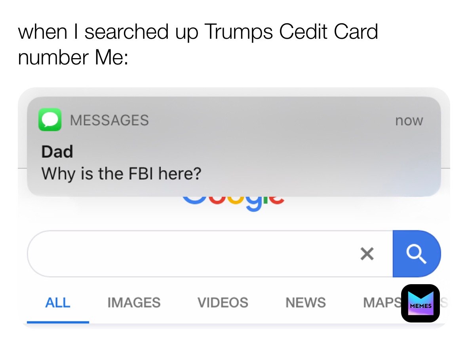This screenshot has width=468, height=347.
Task: Go to the NEWS tab
Action: coord(306,303)
